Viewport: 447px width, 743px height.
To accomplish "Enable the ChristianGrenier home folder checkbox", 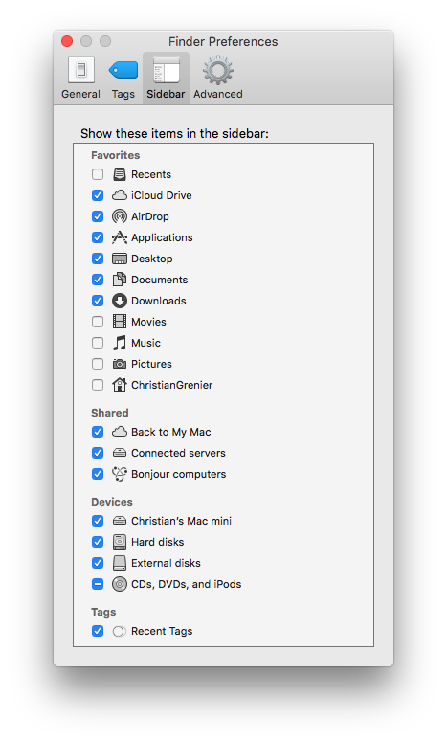I will pyautogui.click(x=98, y=385).
